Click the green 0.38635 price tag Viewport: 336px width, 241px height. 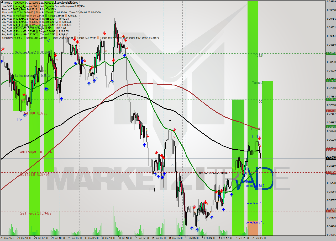[331, 53]
